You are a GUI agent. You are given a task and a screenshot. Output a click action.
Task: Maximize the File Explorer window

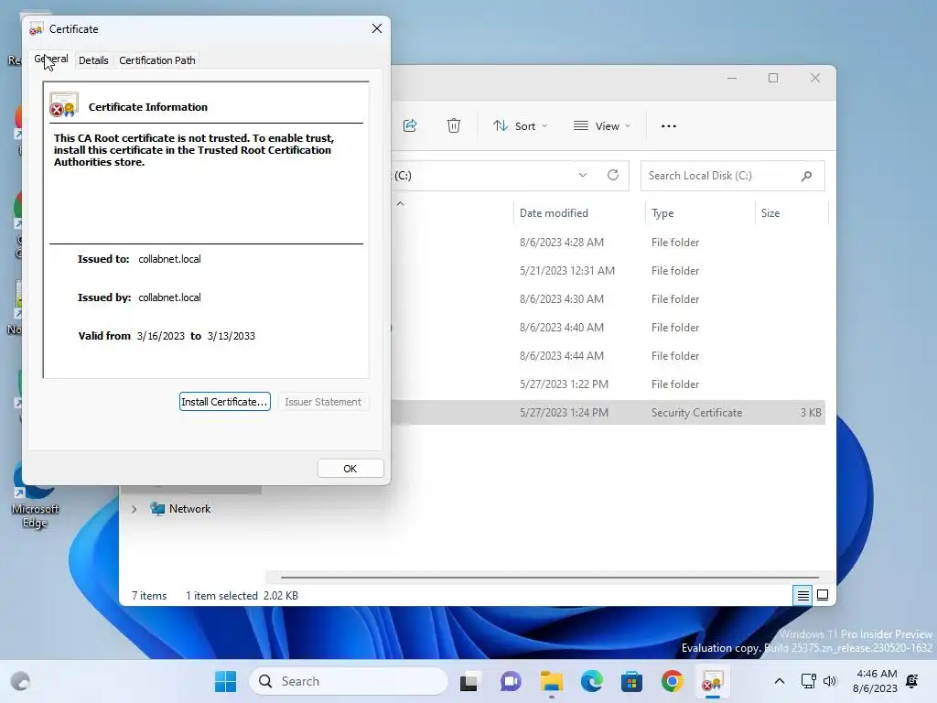click(773, 78)
